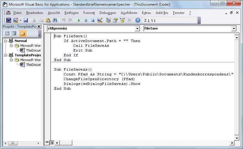Viewport: 243px width, 149px height.
Task: Select the Normal project name
Action: (21, 41)
